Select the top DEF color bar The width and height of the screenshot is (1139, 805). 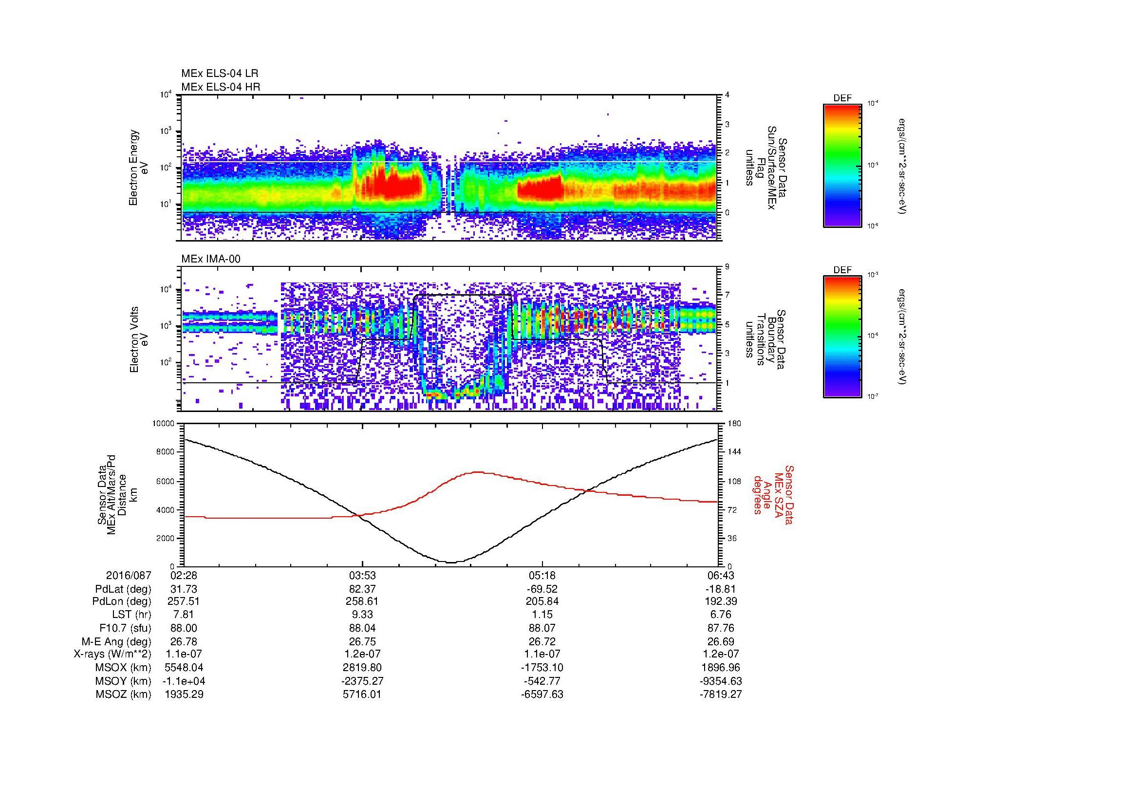click(x=842, y=165)
